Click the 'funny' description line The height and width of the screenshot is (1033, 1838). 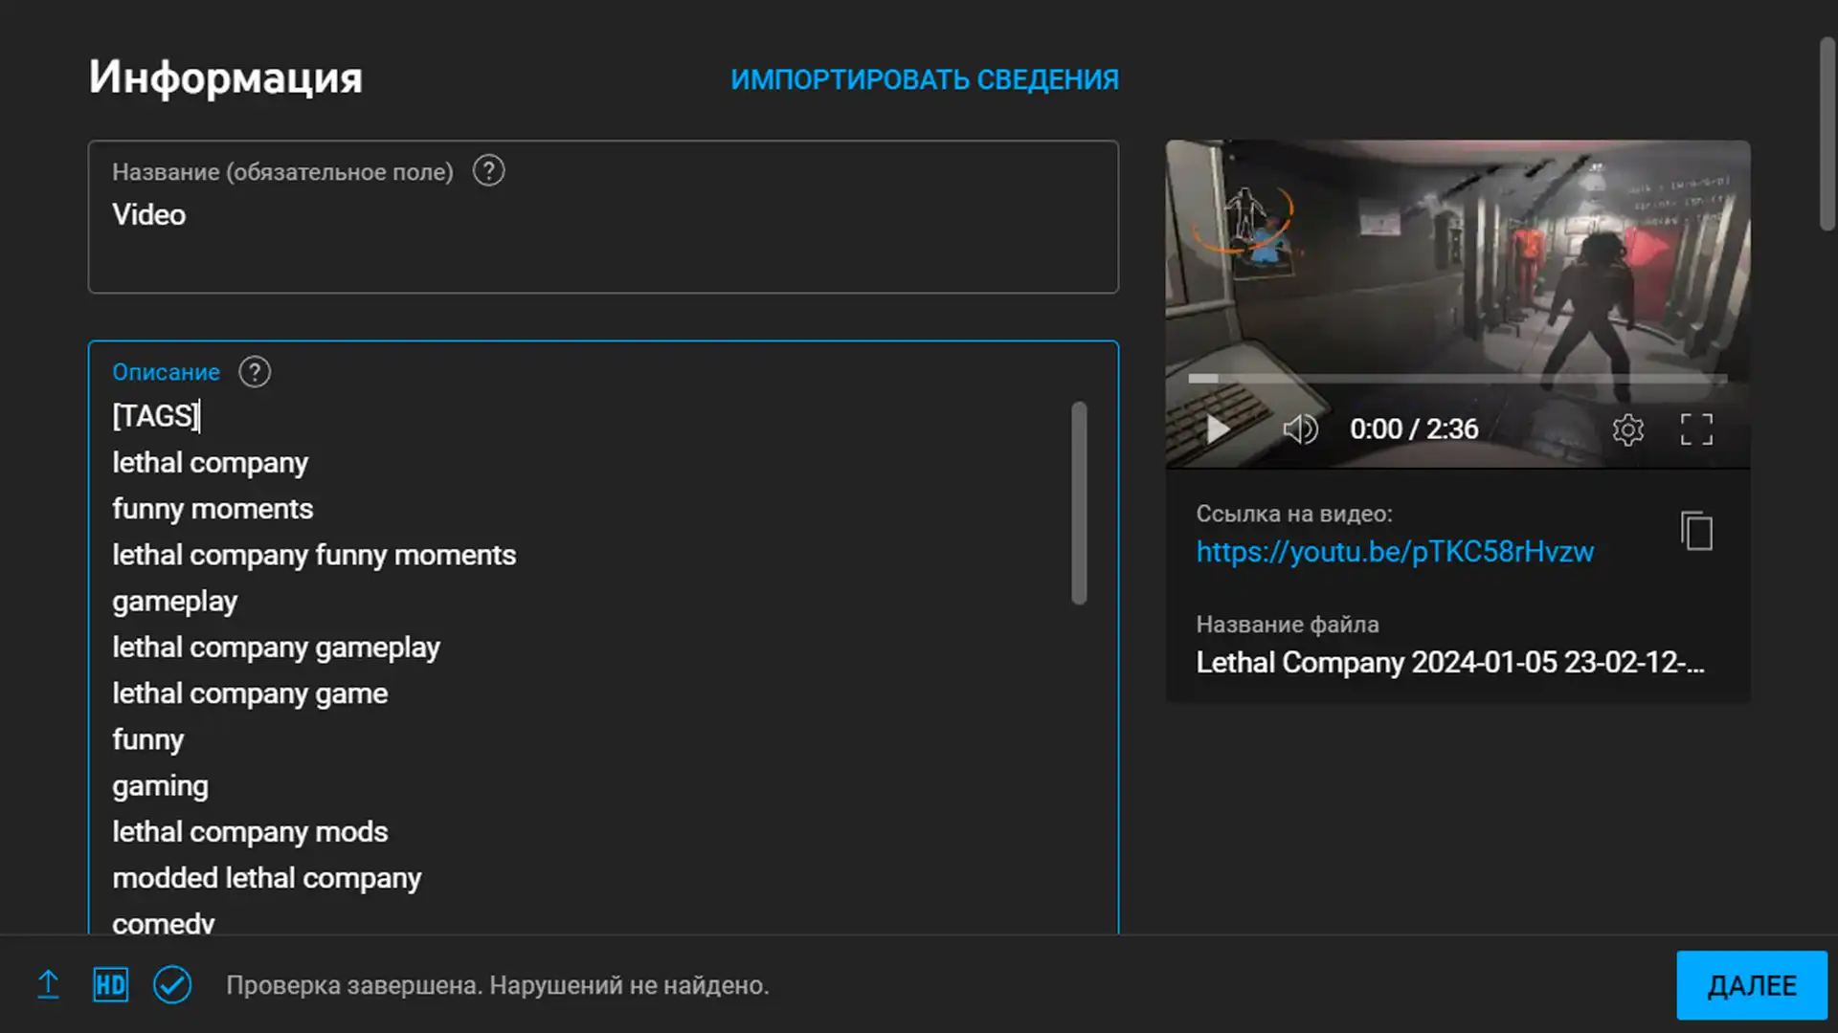pos(147,739)
